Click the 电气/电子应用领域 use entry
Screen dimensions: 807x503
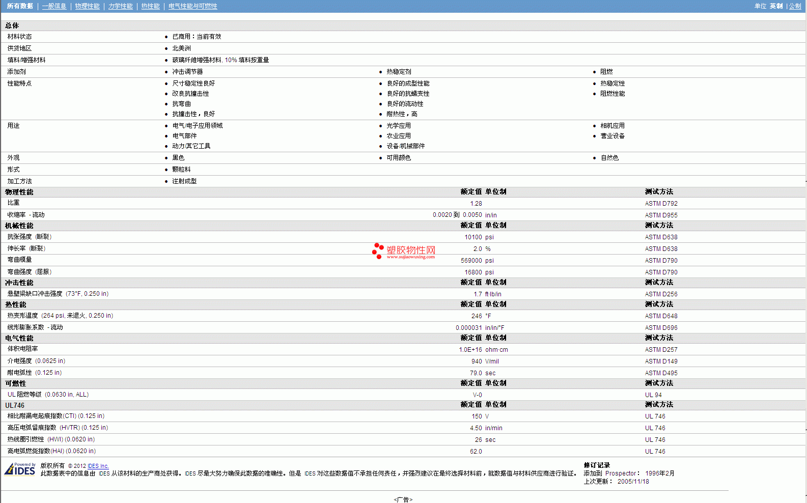(198, 126)
